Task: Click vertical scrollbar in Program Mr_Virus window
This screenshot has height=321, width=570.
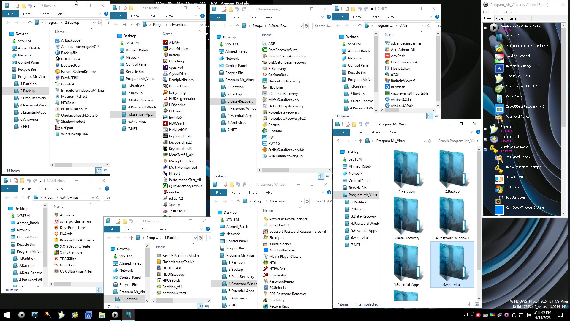Action: [x=479, y=211]
